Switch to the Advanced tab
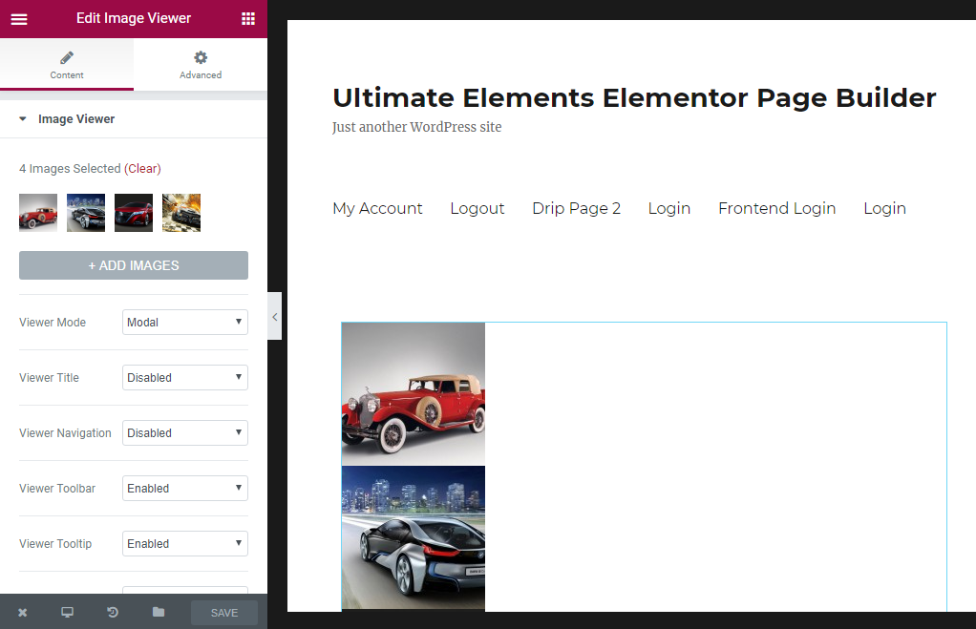The height and width of the screenshot is (629, 976). pos(201,65)
